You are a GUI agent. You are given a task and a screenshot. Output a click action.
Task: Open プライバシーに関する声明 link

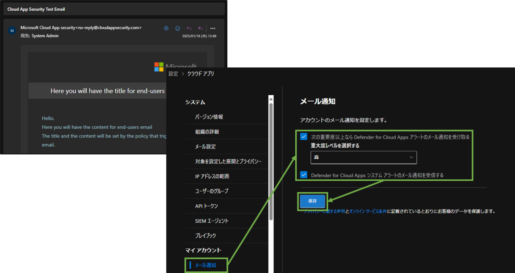pyautogui.click(x=324, y=211)
